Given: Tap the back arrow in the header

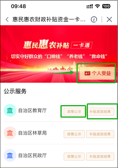Looking at the screenshot, I should click(7, 20).
